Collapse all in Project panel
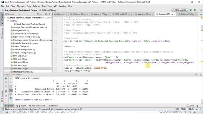The height and width of the screenshot is (114, 203). pyautogui.click(x=41, y=14)
